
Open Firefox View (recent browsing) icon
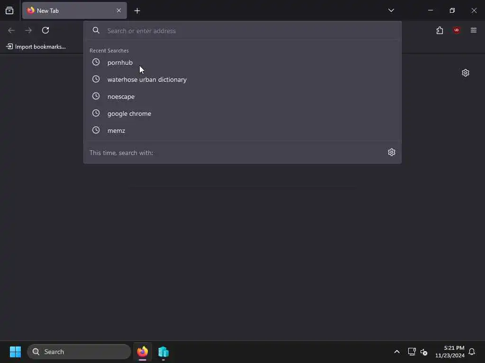click(9, 10)
